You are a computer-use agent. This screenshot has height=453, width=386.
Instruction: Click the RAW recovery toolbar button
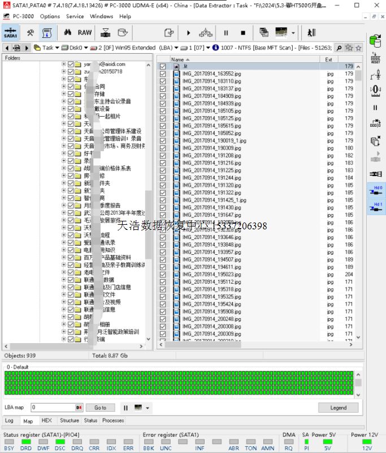pos(85,33)
